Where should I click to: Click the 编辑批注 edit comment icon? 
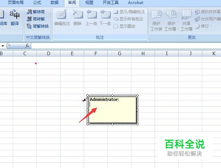click(62, 17)
